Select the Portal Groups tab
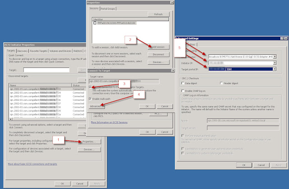Image resolution: width=289 pixels, height=189 pixels. (x=108, y=9)
